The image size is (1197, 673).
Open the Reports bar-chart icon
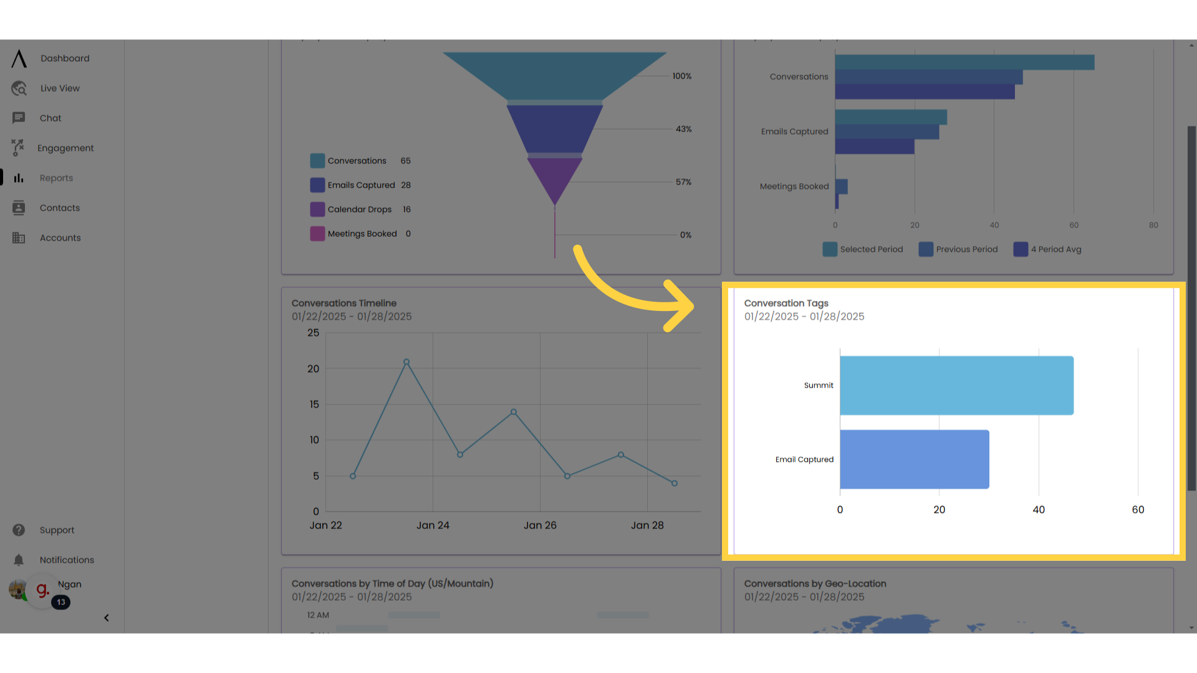pos(19,178)
